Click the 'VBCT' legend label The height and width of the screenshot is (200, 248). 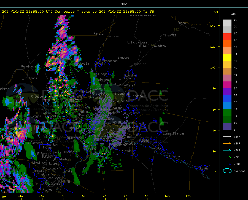(237, 150)
